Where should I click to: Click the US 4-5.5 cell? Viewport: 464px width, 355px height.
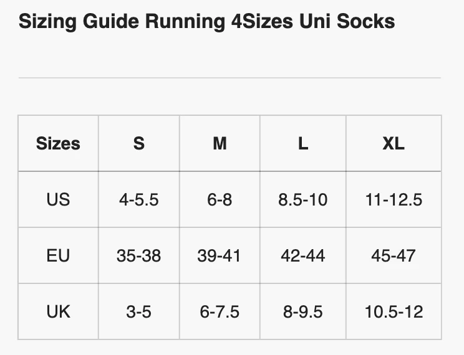[x=139, y=199]
